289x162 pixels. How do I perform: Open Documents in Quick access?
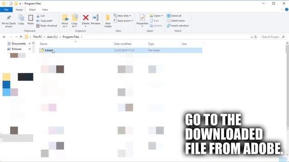point(19,44)
